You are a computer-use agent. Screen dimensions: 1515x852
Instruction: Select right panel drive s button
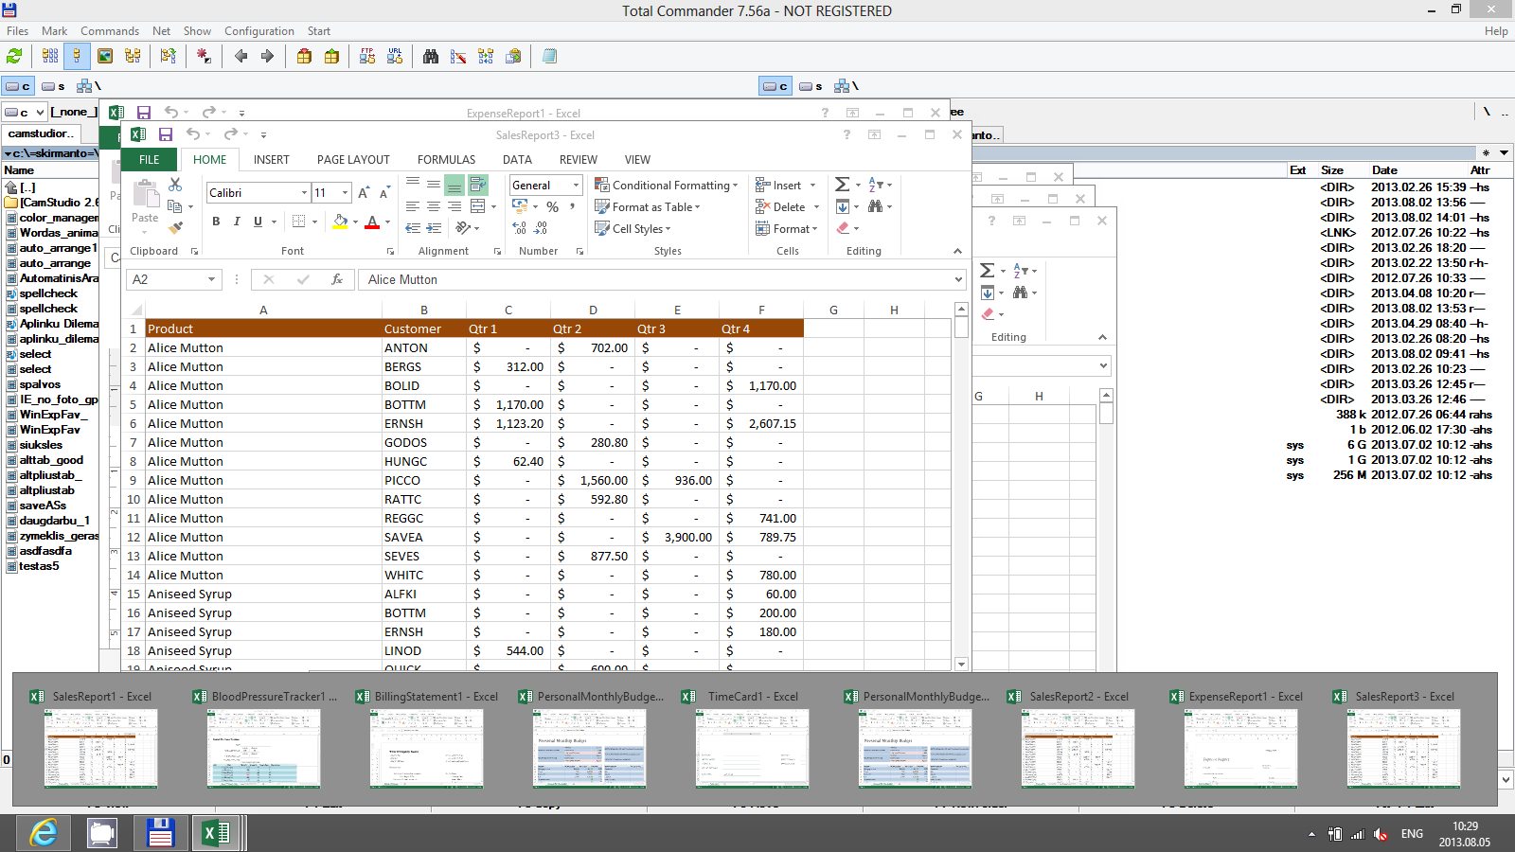[810, 86]
